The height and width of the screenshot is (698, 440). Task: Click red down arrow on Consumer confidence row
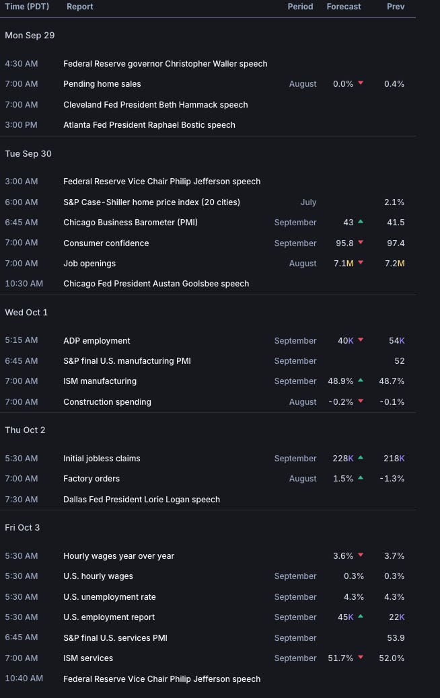click(361, 243)
